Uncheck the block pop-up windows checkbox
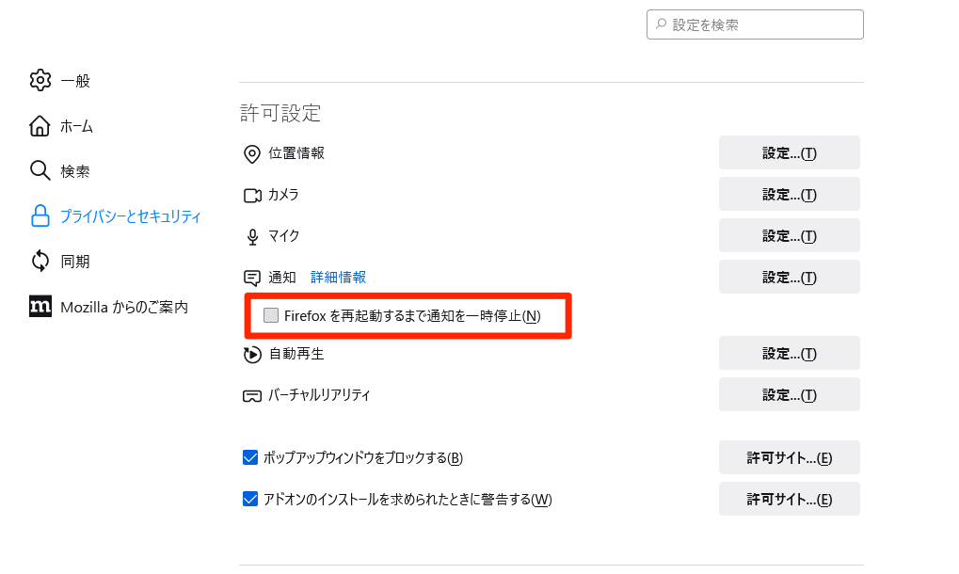This screenshot has width=959, height=574. tap(250, 458)
